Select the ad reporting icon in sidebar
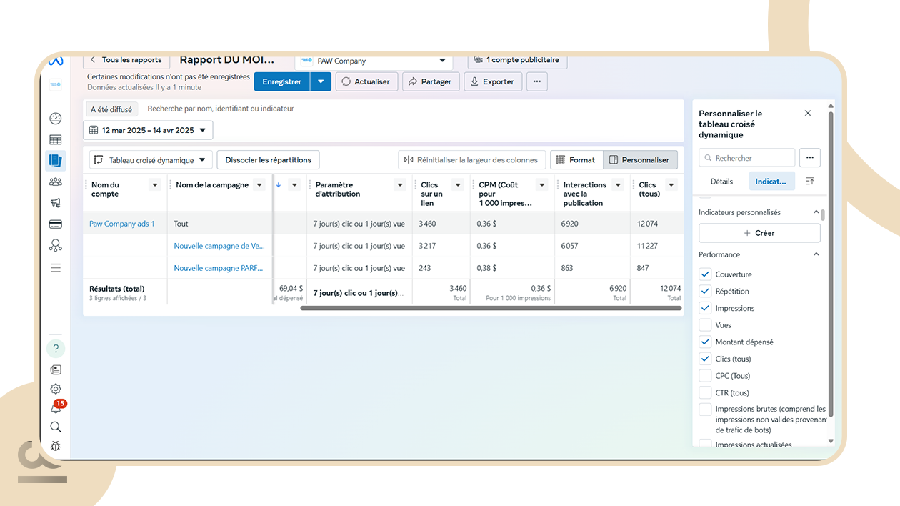 tap(56, 161)
